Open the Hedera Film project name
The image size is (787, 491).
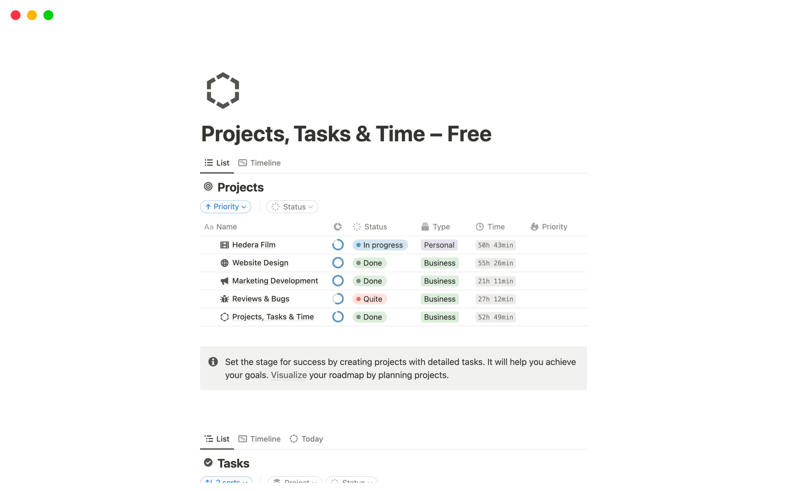[x=254, y=245]
